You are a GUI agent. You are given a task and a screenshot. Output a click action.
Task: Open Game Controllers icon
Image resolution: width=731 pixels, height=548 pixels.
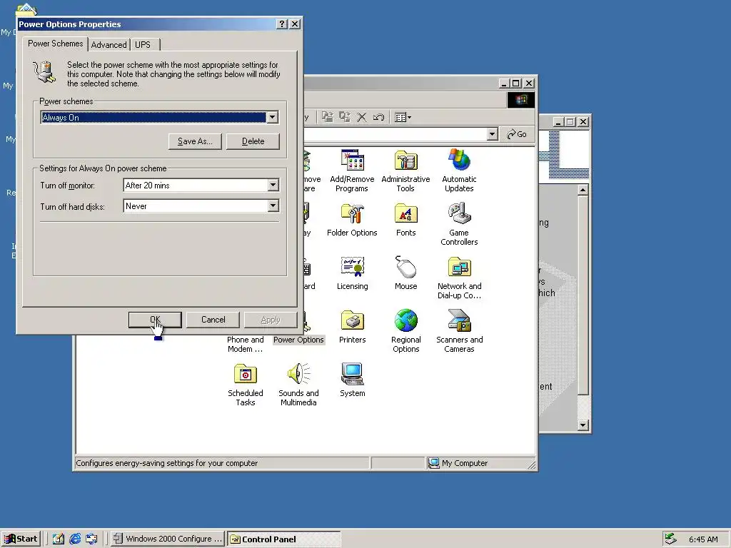(x=459, y=223)
